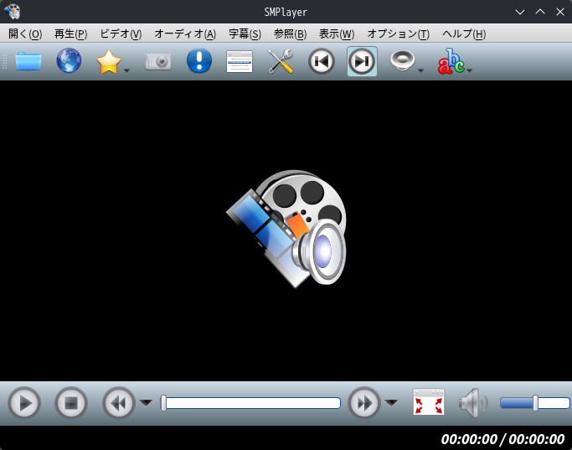Fast forward using the double-right arrow button
The height and width of the screenshot is (450, 572).
[364, 403]
